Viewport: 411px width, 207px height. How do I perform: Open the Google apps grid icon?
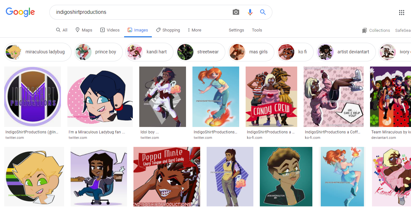(401, 13)
